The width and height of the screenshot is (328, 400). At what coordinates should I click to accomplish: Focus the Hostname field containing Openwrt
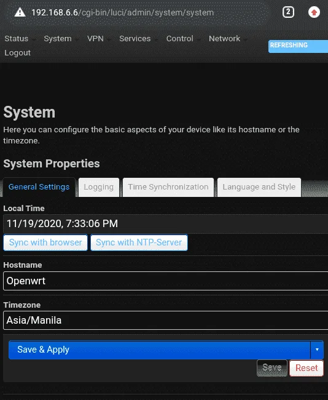point(165,281)
